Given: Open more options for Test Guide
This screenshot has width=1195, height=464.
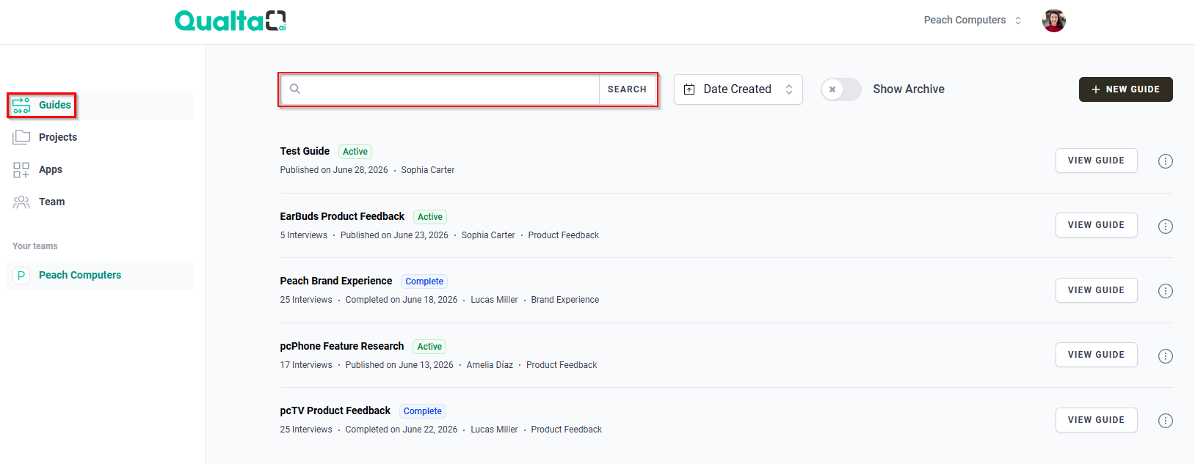Looking at the screenshot, I should tap(1165, 161).
